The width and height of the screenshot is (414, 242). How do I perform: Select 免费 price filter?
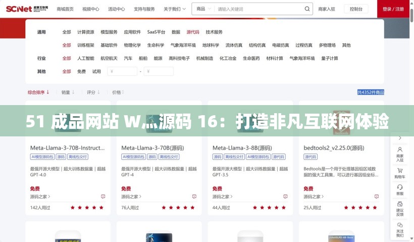tap(81, 71)
